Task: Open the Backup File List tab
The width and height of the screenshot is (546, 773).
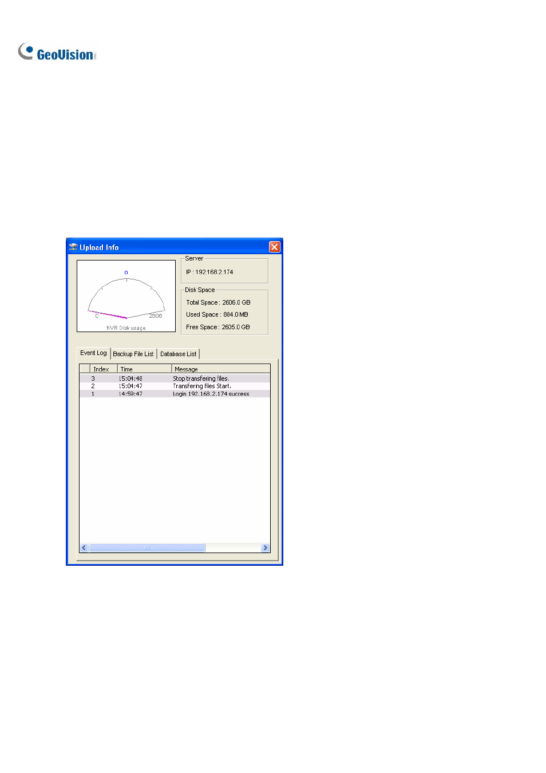Action: [133, 354]
